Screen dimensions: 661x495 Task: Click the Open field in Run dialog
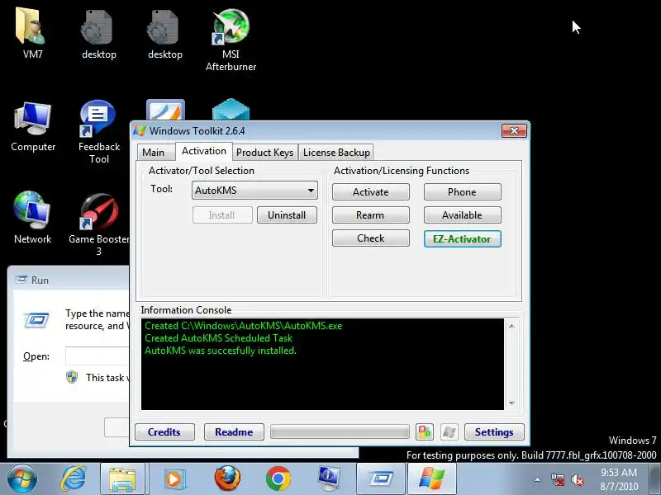click(97, 356)
